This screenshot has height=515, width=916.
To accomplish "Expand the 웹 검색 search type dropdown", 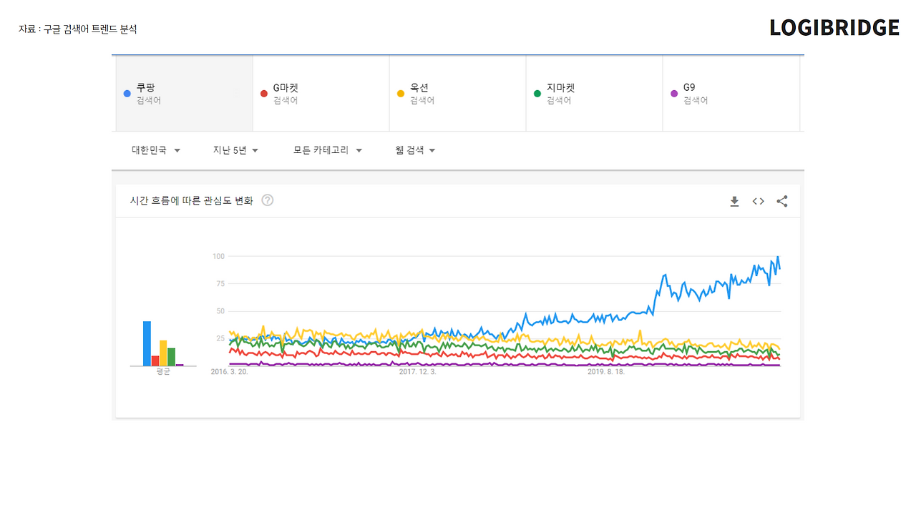I will (415, 150).
